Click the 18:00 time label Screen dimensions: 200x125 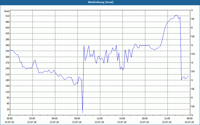[145, 118]
